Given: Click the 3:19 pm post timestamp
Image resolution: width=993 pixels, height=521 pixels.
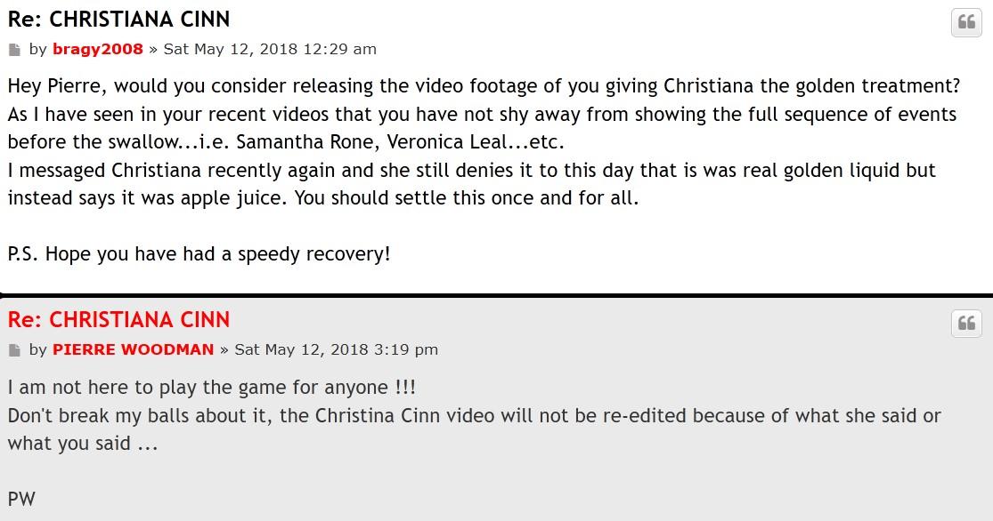Looking at the screenshot, I should (x=337, y=349).
